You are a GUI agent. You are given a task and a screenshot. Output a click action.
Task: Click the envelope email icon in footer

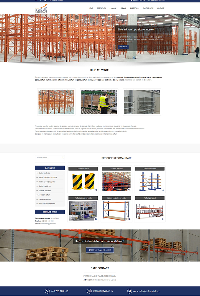[x=89, y=291]
